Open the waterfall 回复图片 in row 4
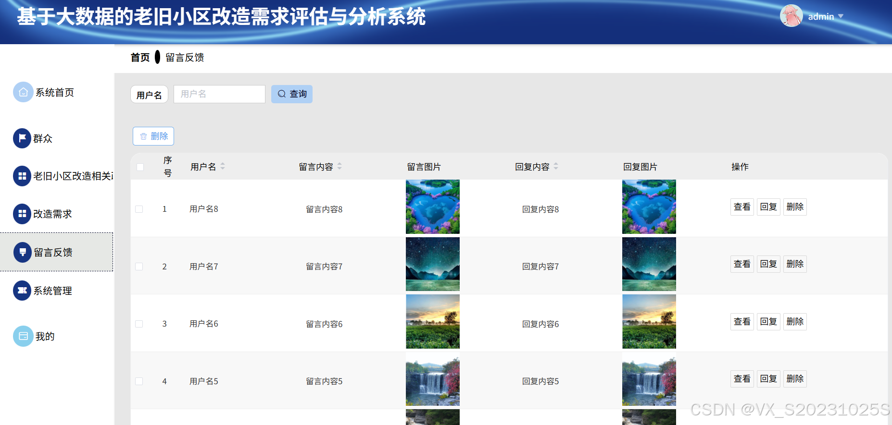The image size is (892, 425). tap(649, 379)
